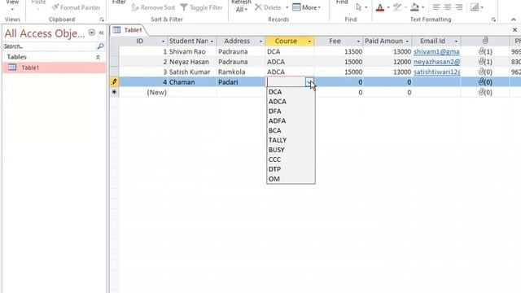Open the Delete dropdown arrow
The image size is (521, 293).
[x=287, y=7]
